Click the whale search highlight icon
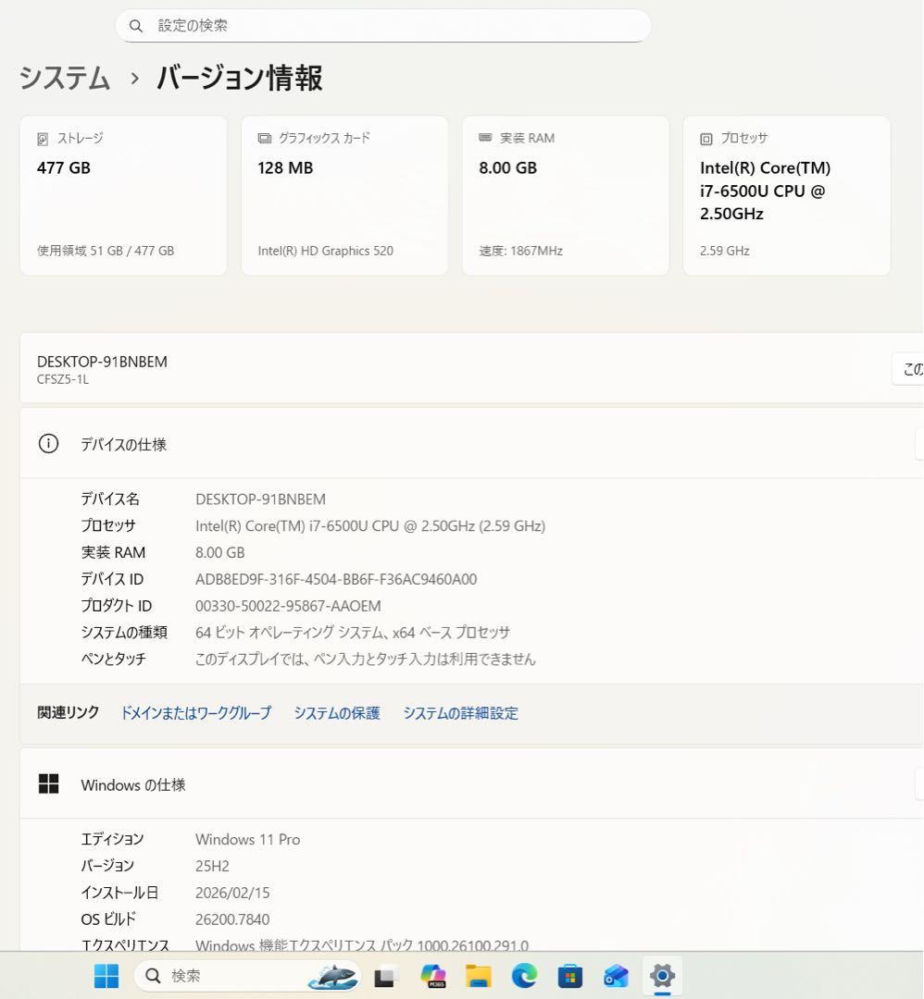 [x=332, y=977]
